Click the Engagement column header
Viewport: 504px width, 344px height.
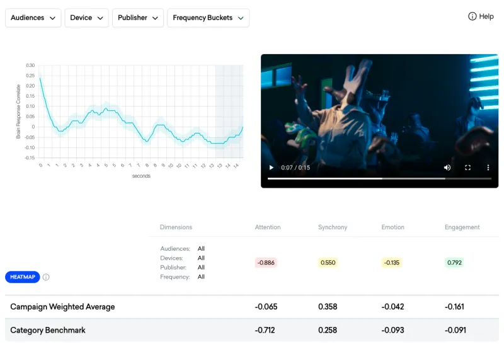coord(462,227)
